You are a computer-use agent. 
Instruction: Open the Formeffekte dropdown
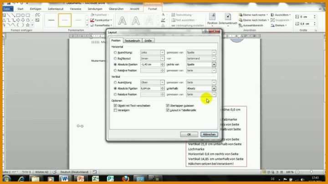point(101,25)
